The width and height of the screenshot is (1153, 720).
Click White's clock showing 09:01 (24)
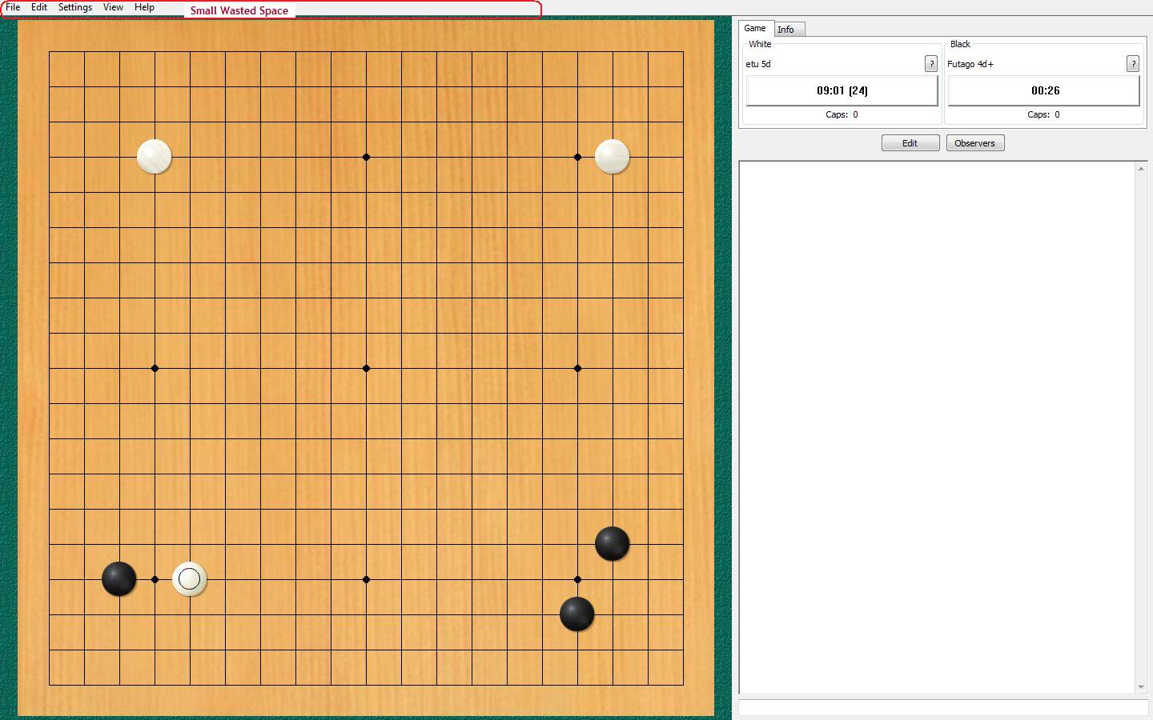[x=842, y=90]
